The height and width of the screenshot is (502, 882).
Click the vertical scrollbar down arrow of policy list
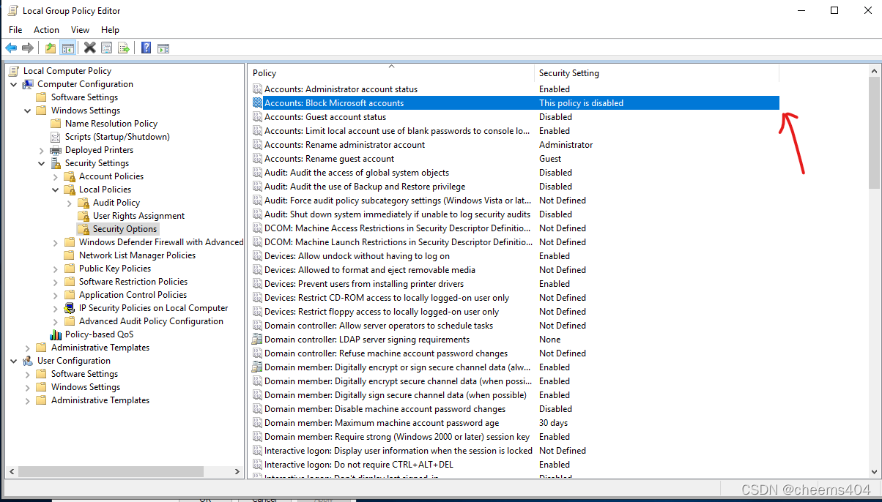(874, 471)
